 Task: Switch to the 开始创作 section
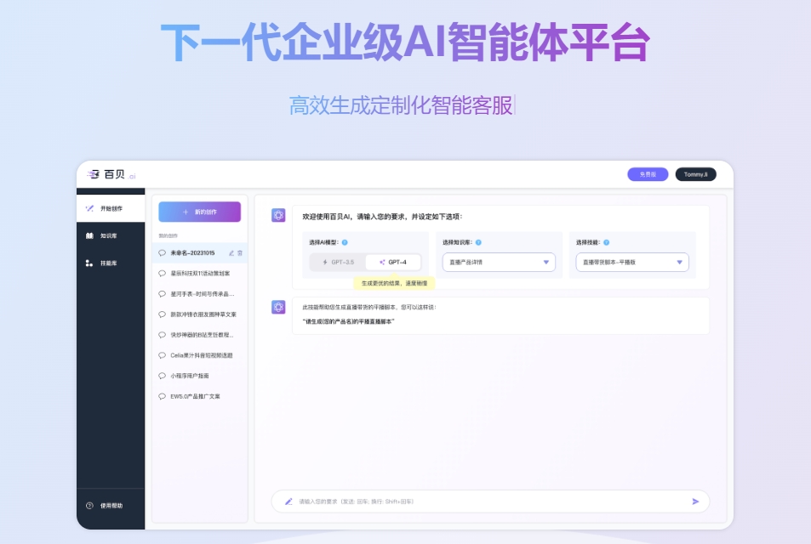pos(104,208)
